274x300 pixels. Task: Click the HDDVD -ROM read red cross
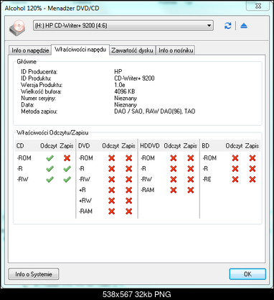point(174,158)
